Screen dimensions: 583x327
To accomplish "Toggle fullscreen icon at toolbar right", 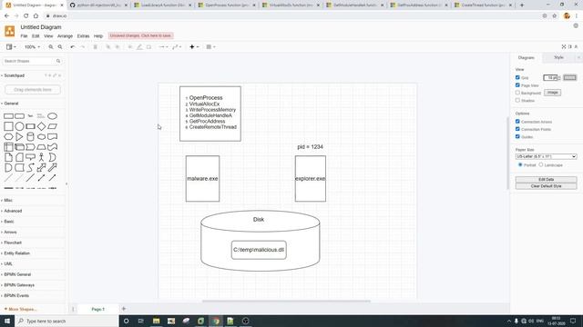I will (x=564, y=46).
